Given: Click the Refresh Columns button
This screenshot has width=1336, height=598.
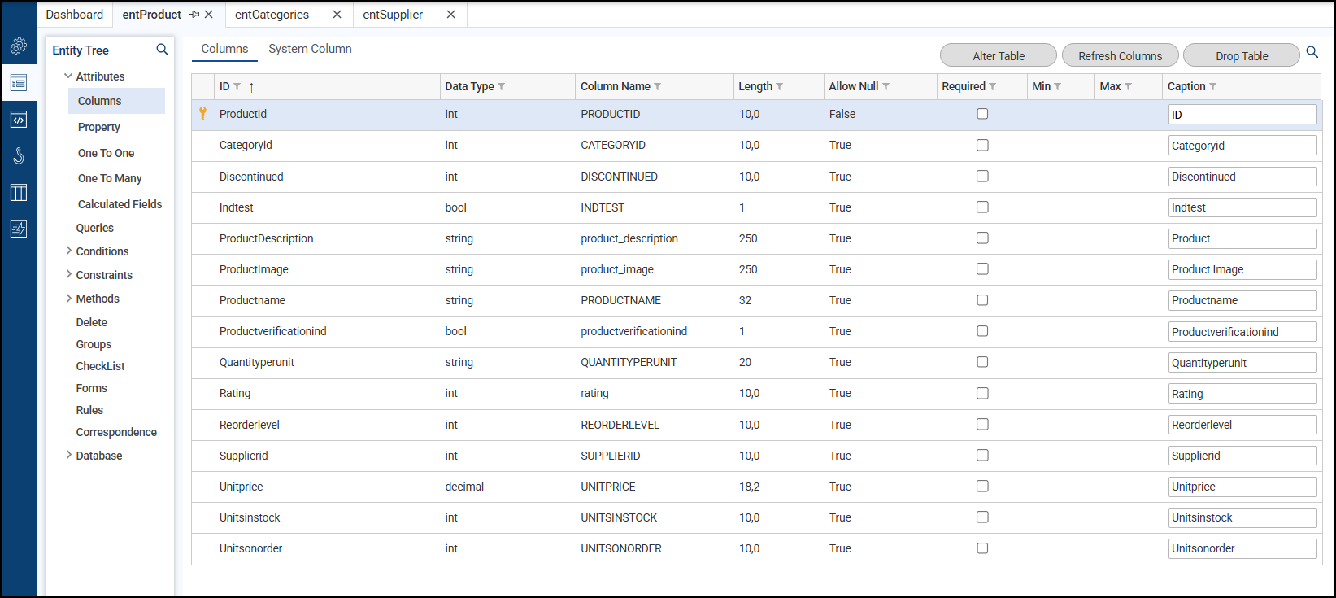Looking at the screenshot, I should pyautogui.click(x=1120, y=56).
